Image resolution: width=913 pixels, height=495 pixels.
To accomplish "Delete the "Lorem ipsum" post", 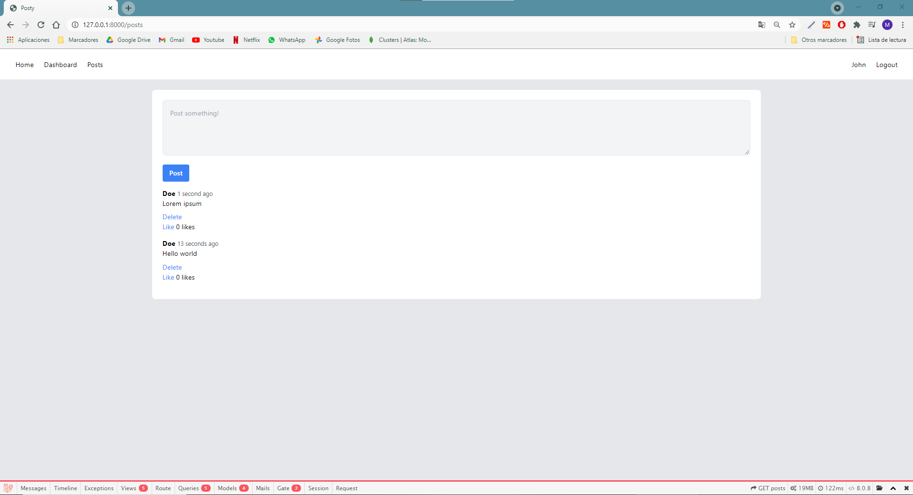I will (172, 217).
